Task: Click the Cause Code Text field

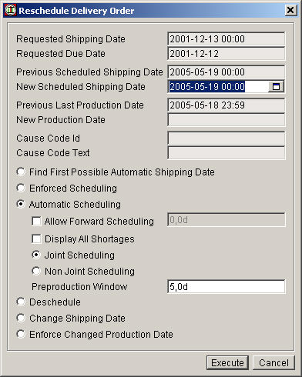Action: [x=226, y=153]
